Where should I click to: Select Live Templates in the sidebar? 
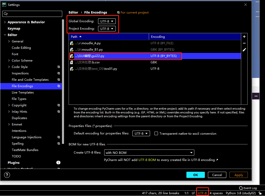[23, 93]
